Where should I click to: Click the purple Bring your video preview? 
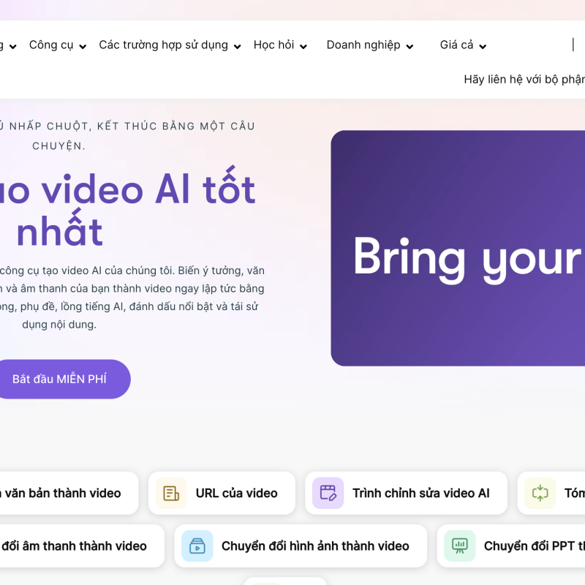(458, 249)
